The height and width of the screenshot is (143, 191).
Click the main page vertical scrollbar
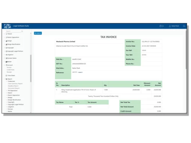186,50
